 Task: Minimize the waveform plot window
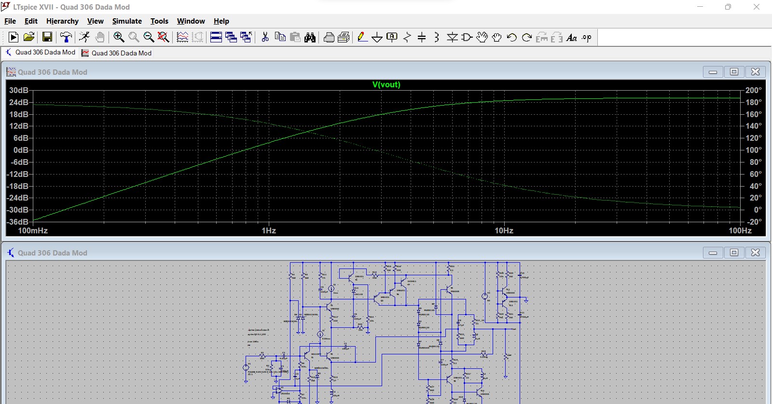[x=713, y=72]
